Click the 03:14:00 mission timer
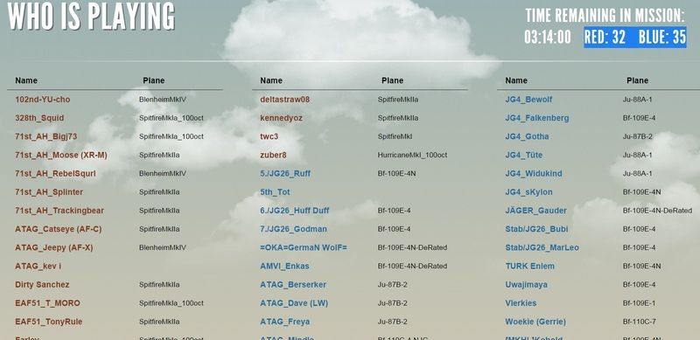This screenshot has height=340, width=700. click(548, 37)
